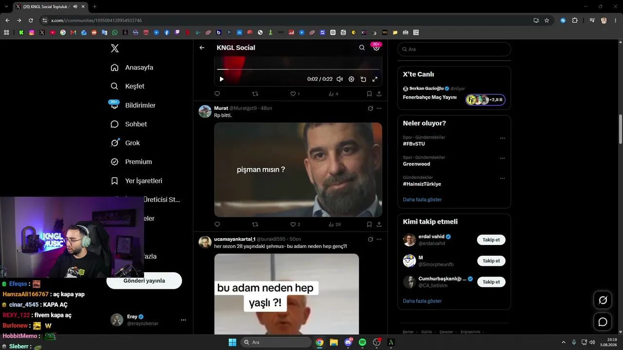Seek on the video progress bar

coord(298,70)
